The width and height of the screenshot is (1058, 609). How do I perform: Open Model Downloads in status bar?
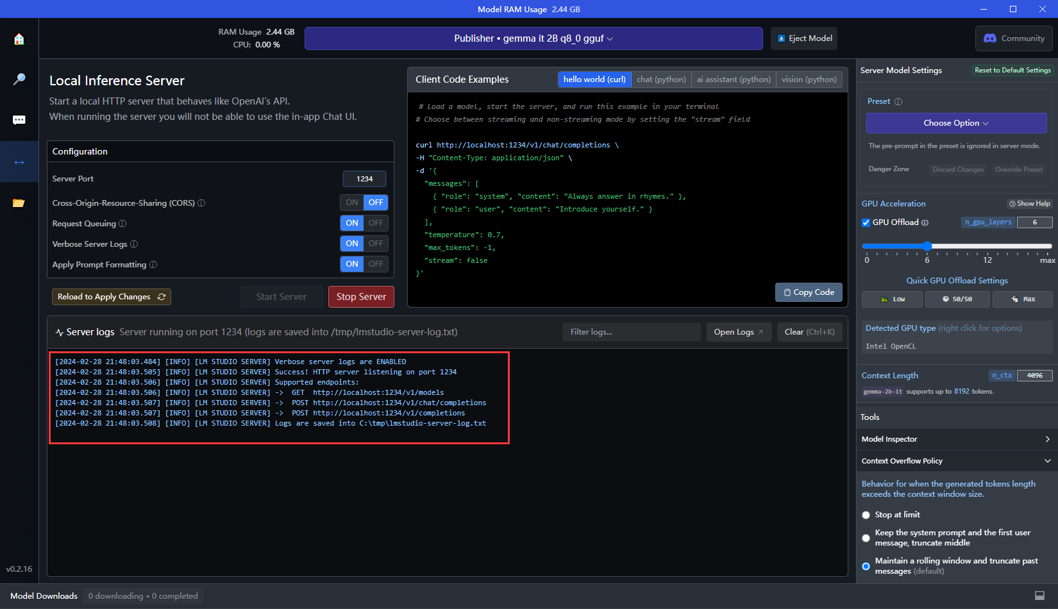[x=44, y=596]
